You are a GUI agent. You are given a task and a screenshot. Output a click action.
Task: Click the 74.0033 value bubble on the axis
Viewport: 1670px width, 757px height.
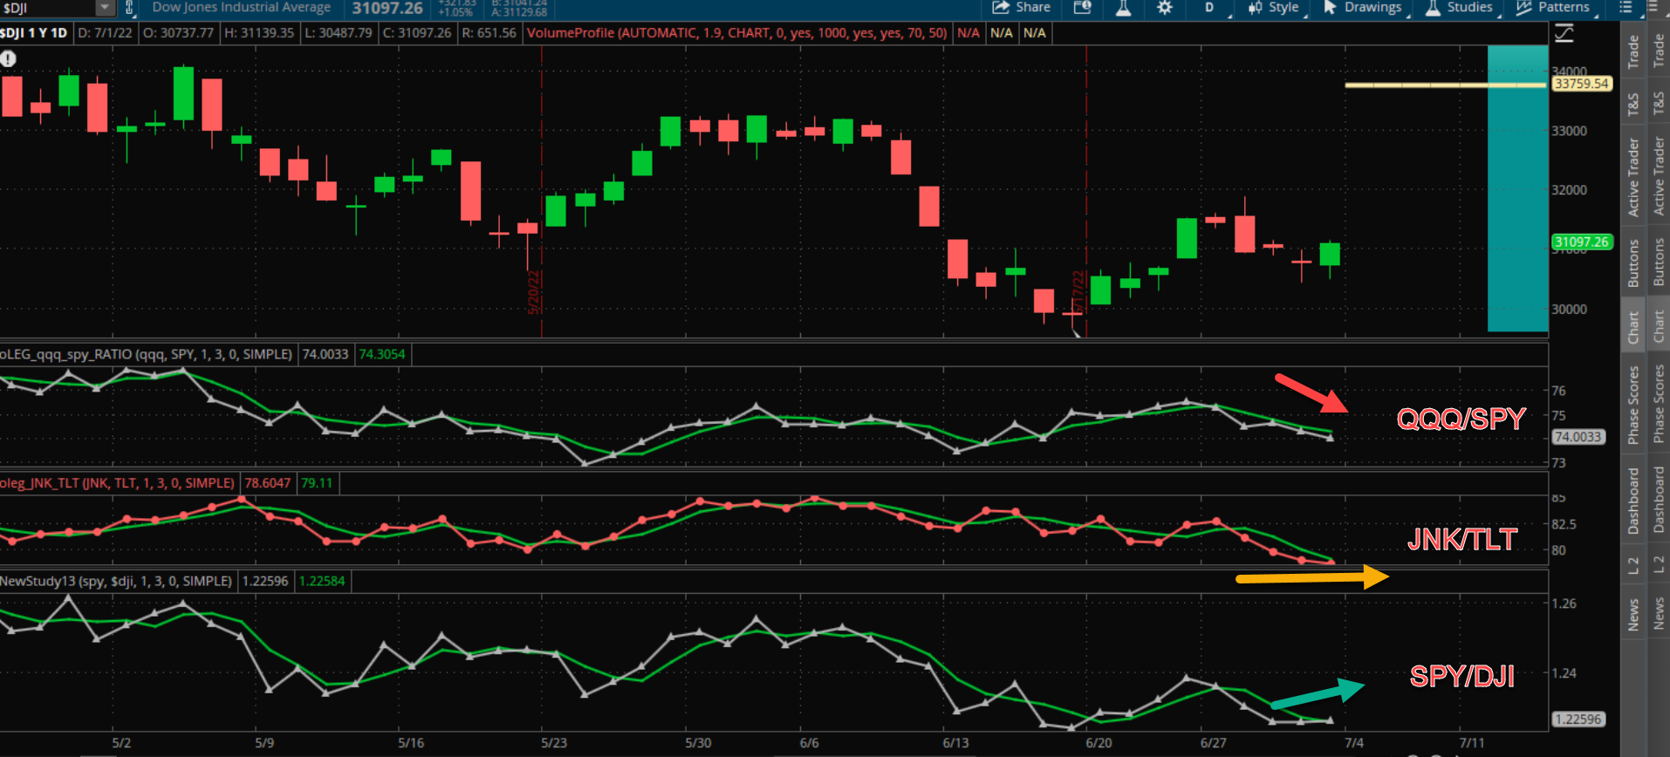[1578, 437]
